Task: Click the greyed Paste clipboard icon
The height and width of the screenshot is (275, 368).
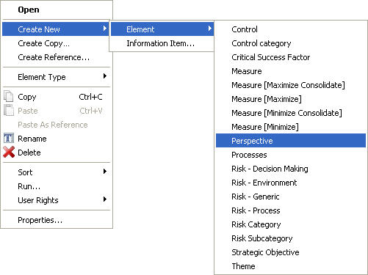Action: pos(9,110)
